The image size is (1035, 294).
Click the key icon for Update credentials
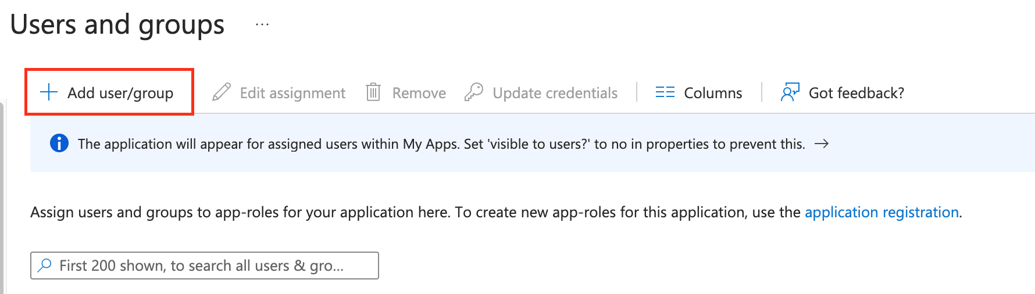click(474, 92)
